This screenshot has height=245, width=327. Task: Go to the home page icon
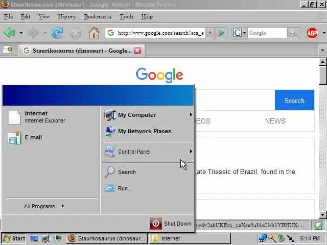[x=94, y=33]
